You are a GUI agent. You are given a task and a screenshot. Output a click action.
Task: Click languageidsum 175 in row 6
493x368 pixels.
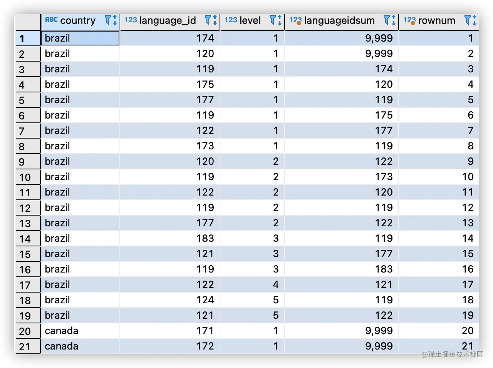point(342,115)
